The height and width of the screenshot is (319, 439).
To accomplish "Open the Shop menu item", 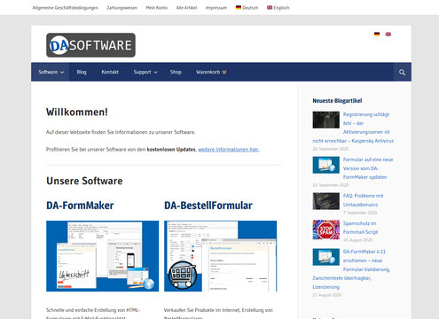I will [x=176, y=72].
